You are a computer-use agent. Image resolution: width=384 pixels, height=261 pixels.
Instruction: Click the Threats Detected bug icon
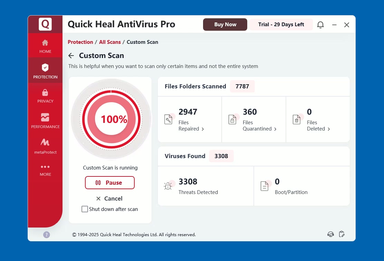tap(168, 186)
